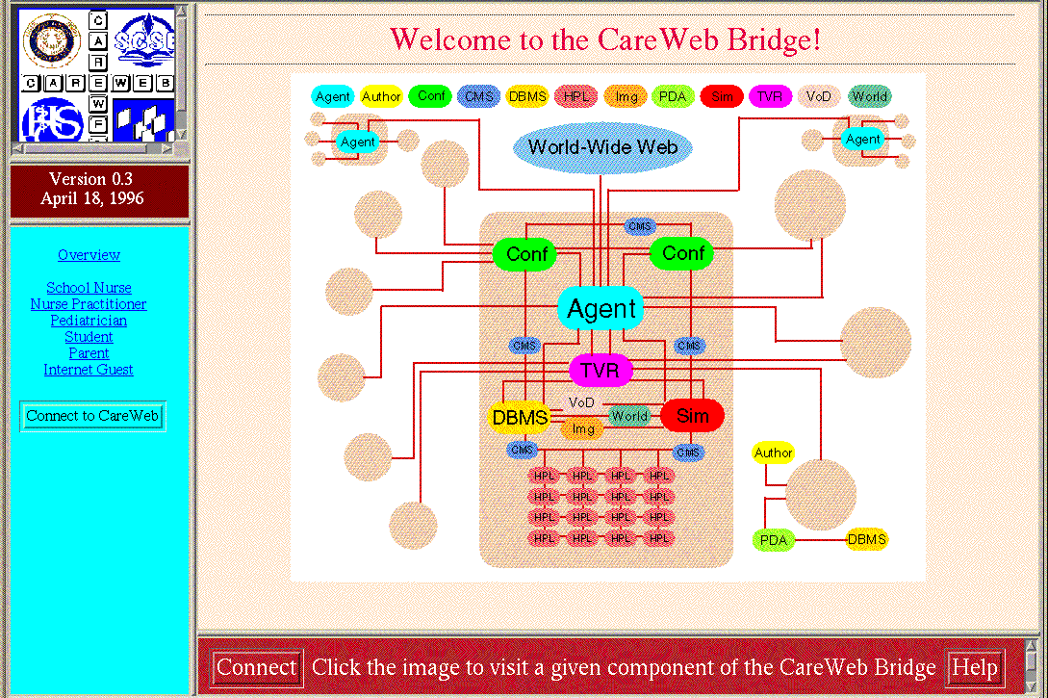Open the School Nurse link
This screenshot has width=1048, height=698.
click(x=89, y=288)
